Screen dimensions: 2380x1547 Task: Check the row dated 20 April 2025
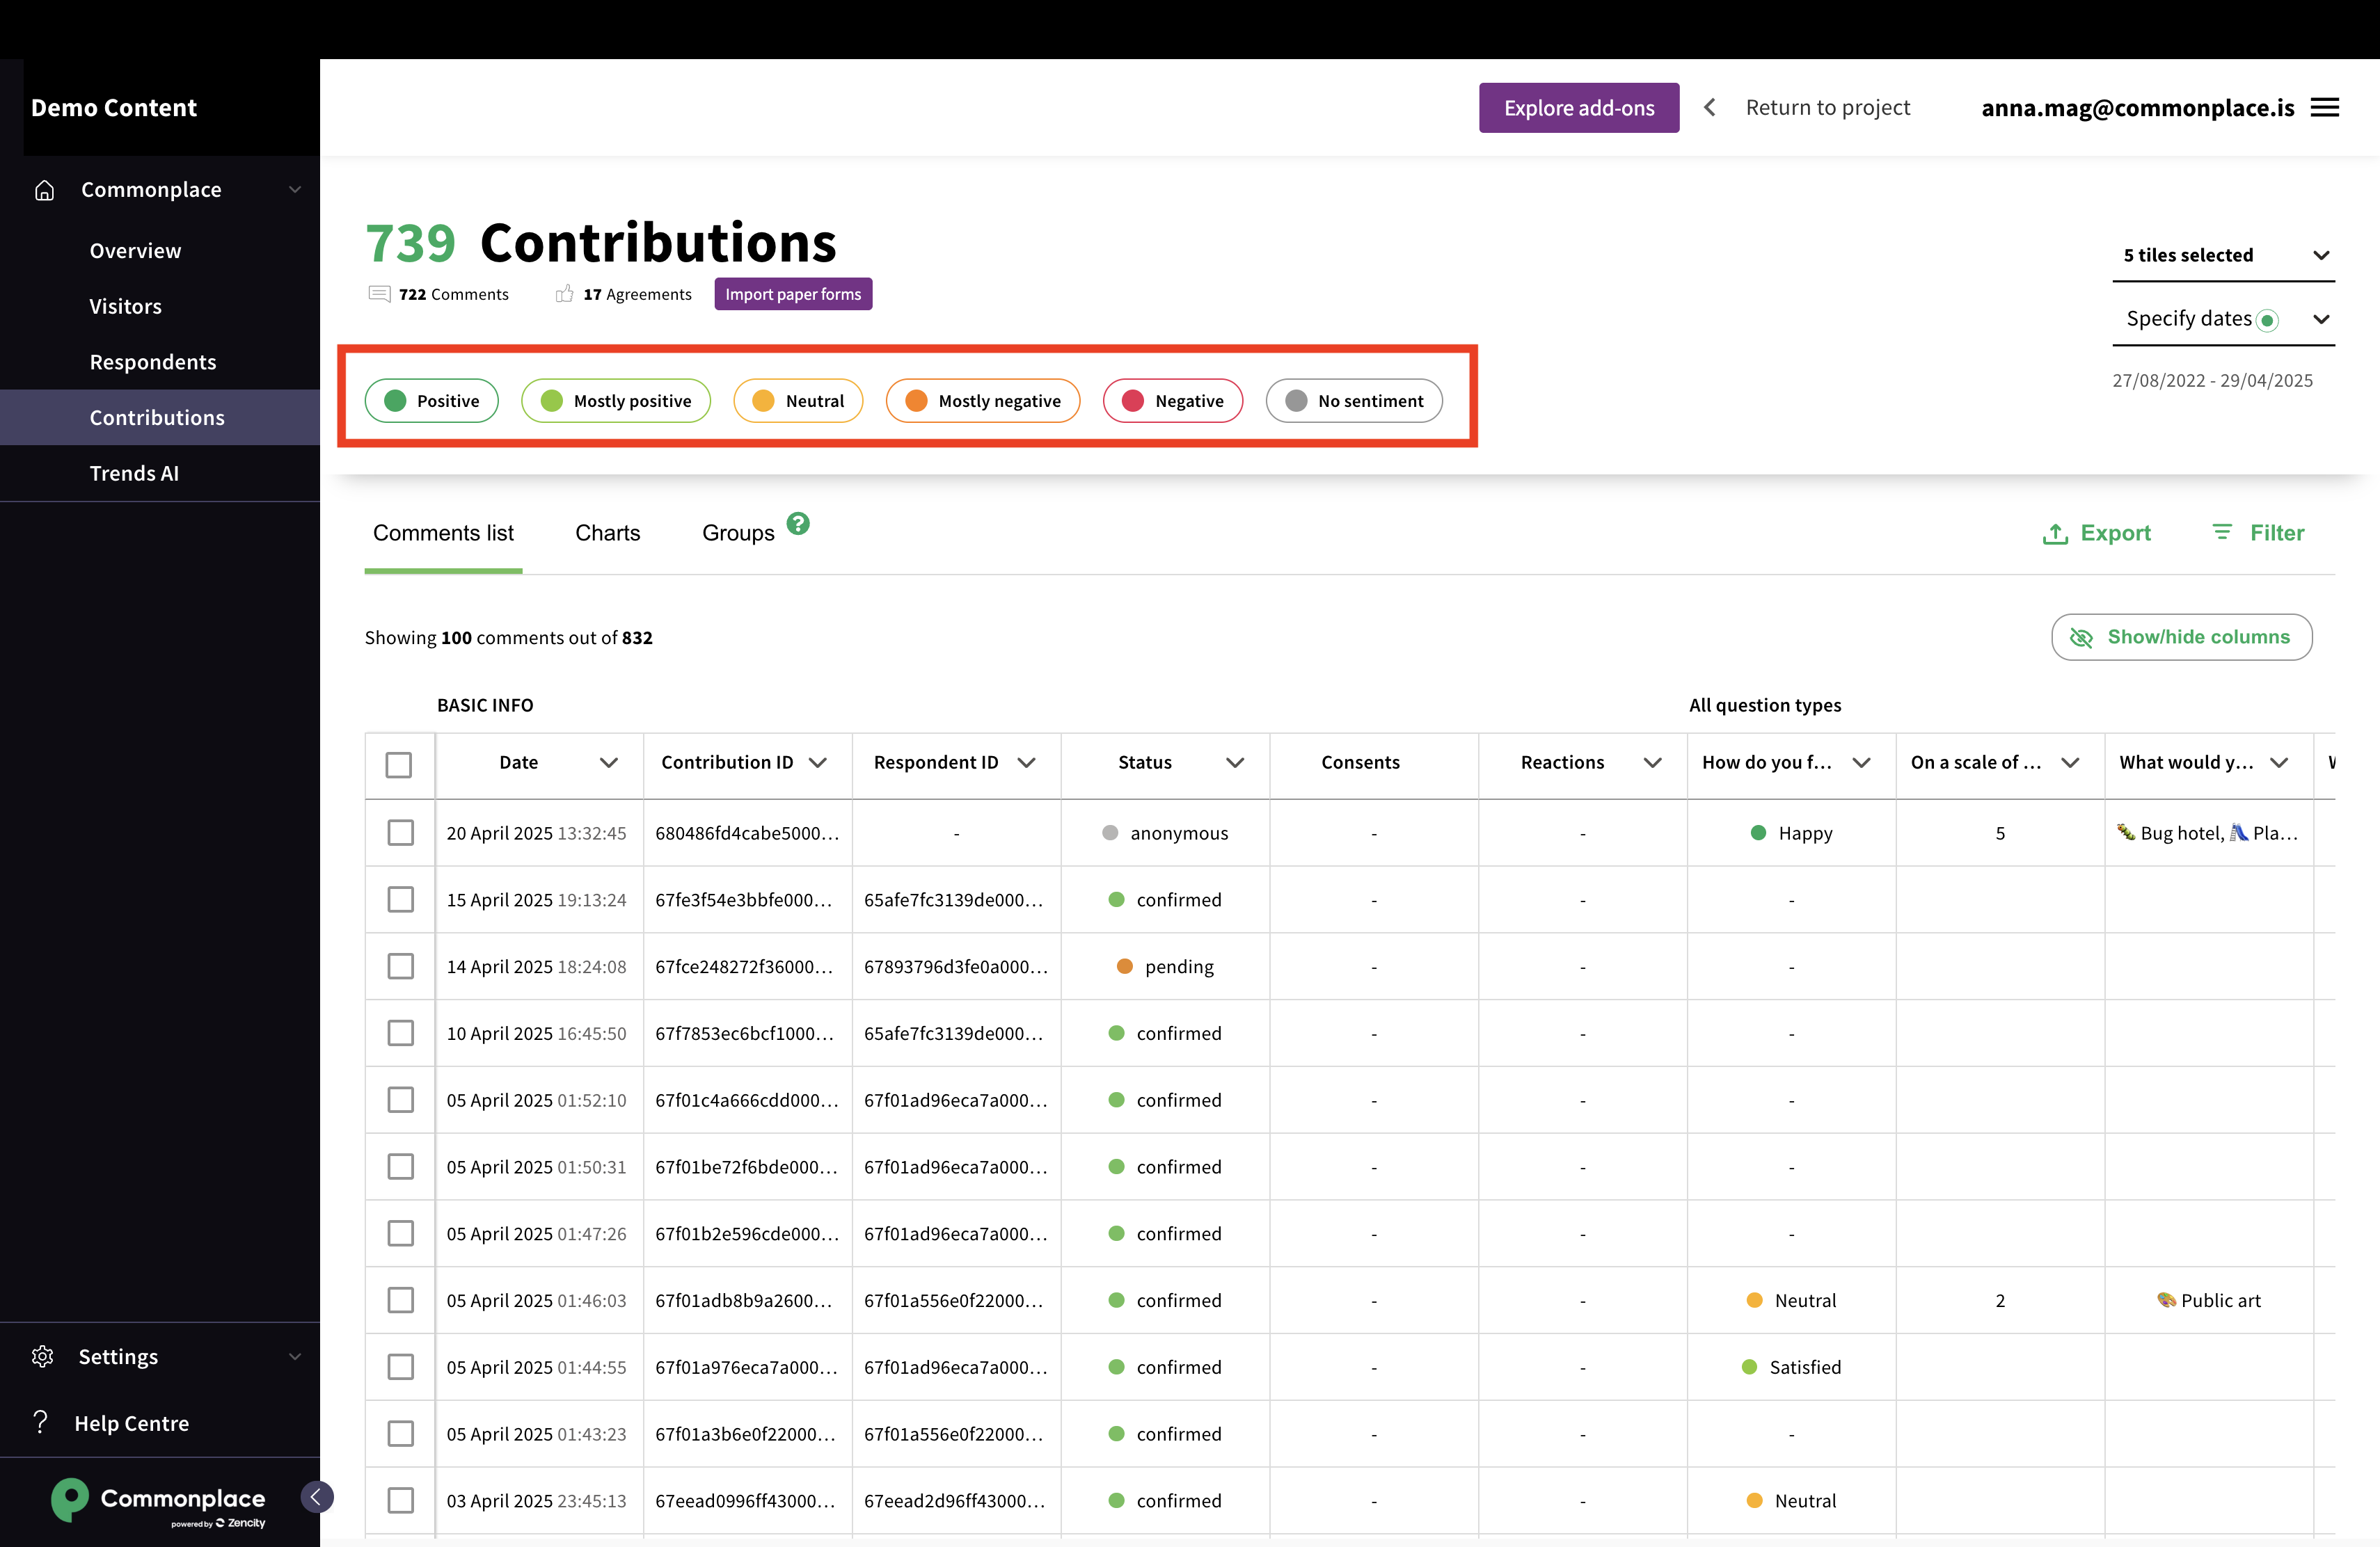pos(400,833)
